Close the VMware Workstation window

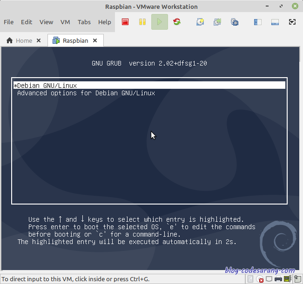(x=295, y=6)
